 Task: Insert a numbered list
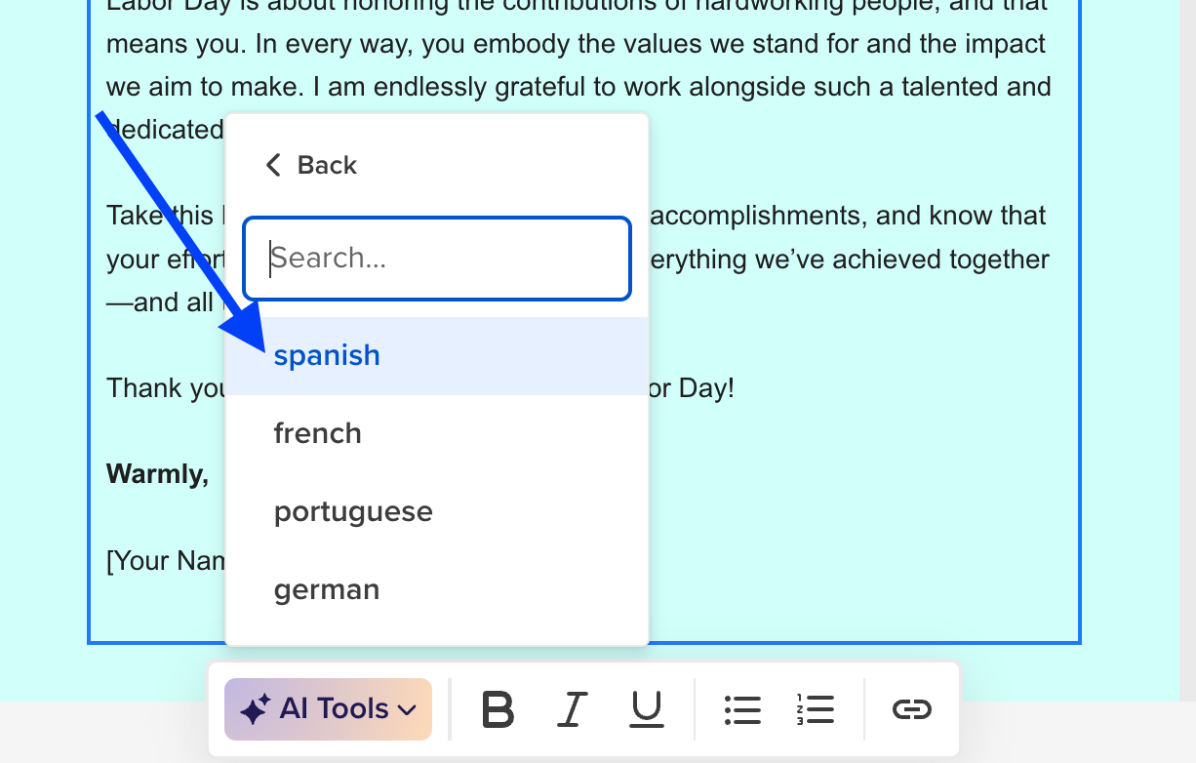tap(815, 709)
